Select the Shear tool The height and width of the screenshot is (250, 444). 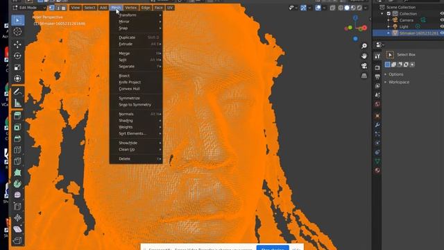coord(17,229)
